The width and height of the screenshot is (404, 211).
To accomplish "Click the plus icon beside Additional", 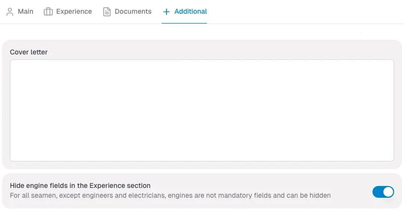I will (166, 12).
